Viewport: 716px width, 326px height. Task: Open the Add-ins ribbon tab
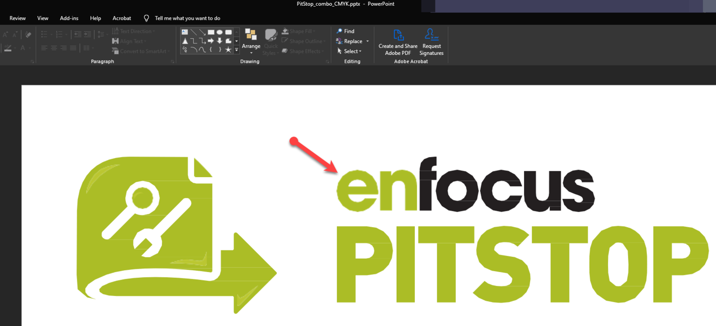click(x=69, y=18)
